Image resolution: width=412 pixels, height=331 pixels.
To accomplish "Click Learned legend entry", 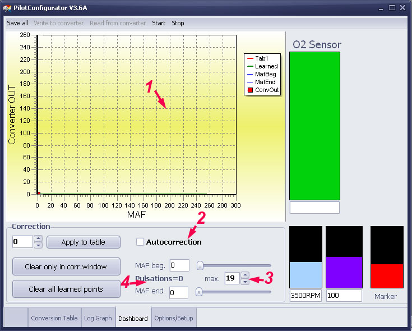I will click(x=262, y=66).
